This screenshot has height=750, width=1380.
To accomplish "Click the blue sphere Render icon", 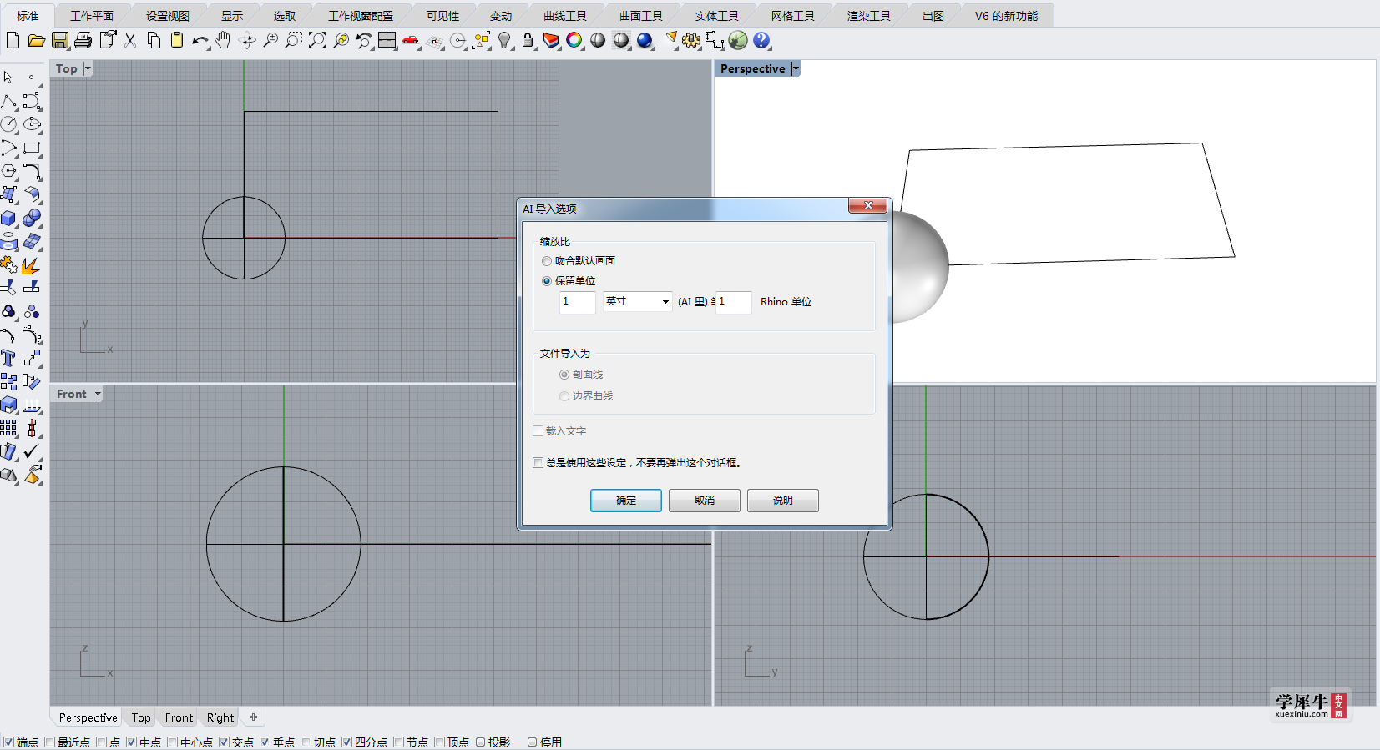I will tap(645, 40).
